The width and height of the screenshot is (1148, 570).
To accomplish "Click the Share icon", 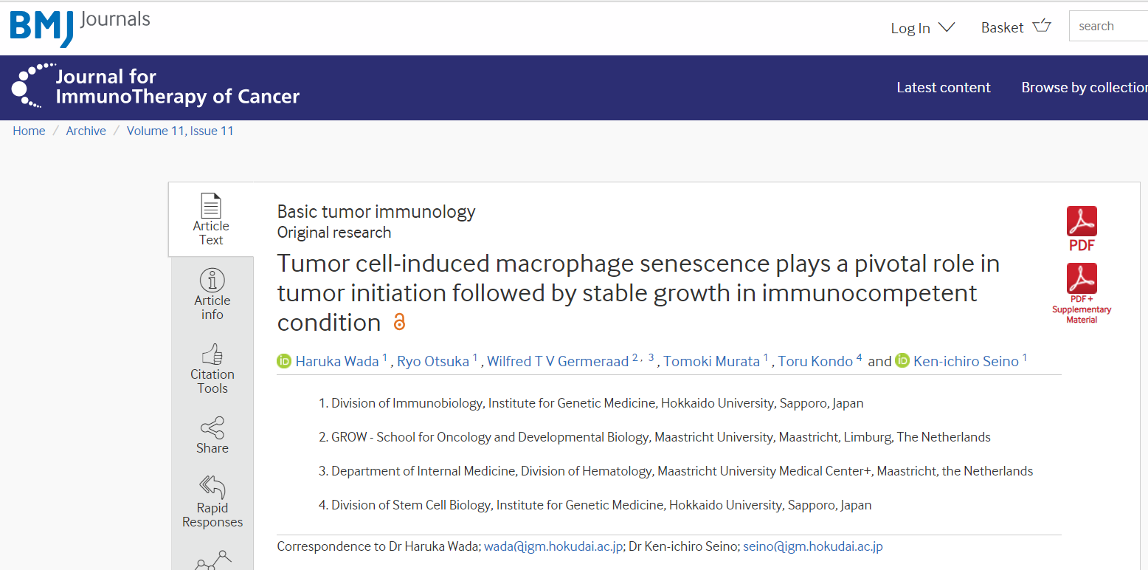I will tap(212, 428).
